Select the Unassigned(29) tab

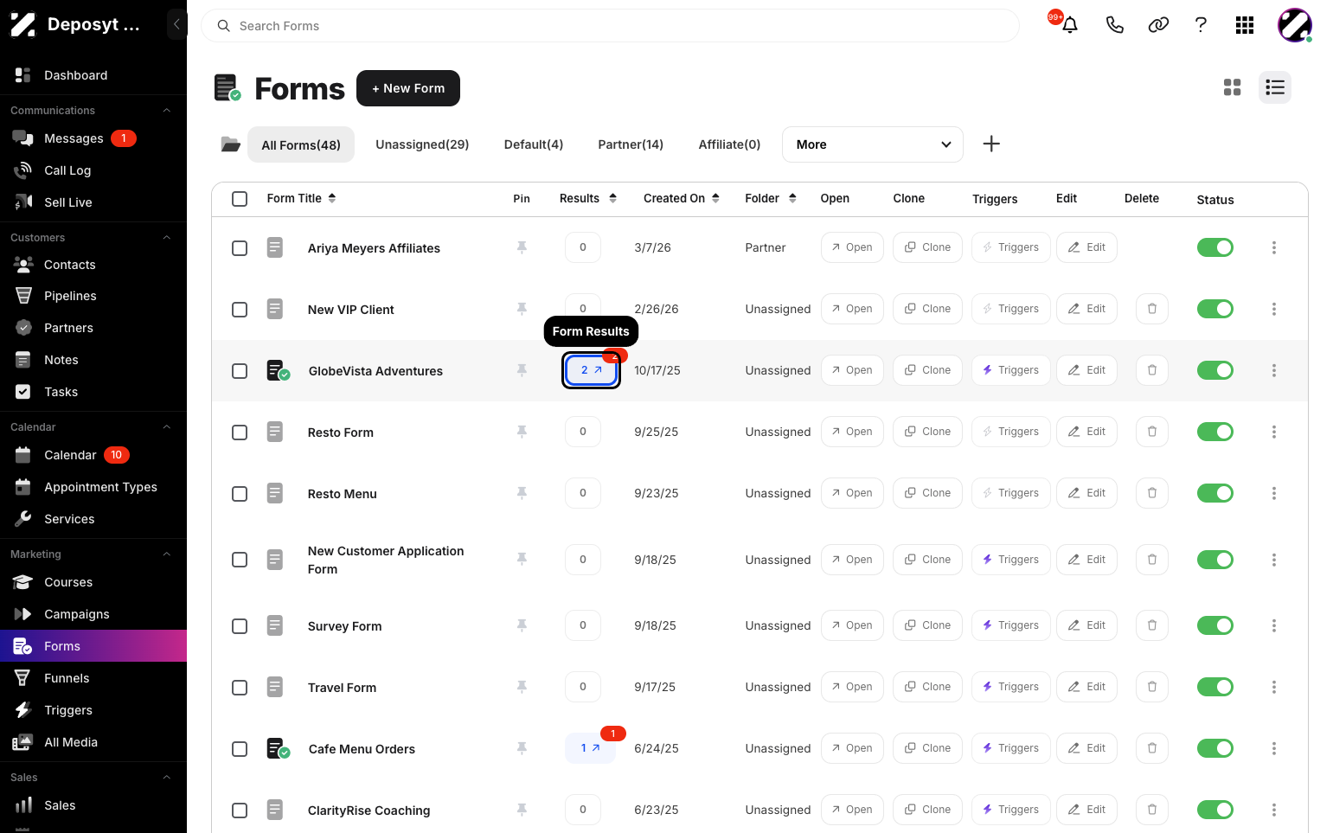[422, 144]
